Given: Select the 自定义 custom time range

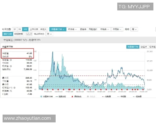Looking at the screenshot, I should [43, 29].
